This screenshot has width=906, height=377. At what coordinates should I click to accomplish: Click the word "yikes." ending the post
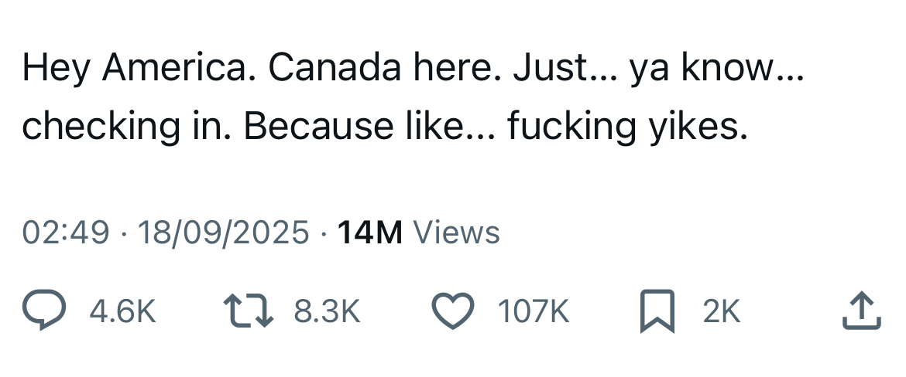[x=697, y=127]
